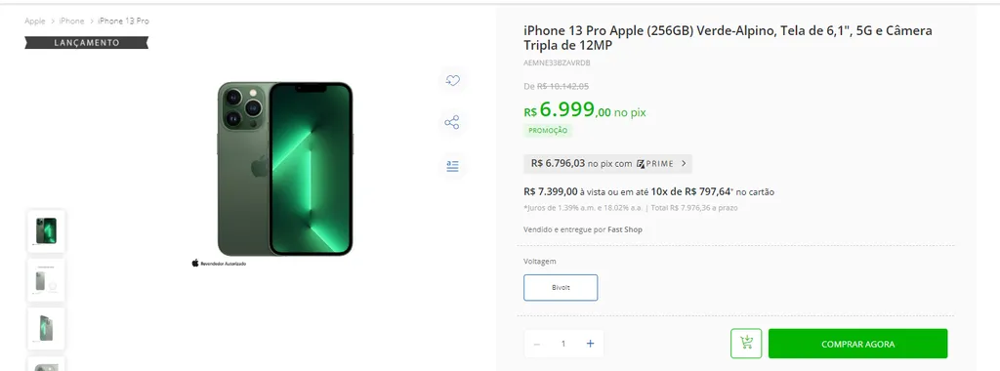Select the Bivolt voltage option
The image size is (1000, 371).
tap(561, 287)
